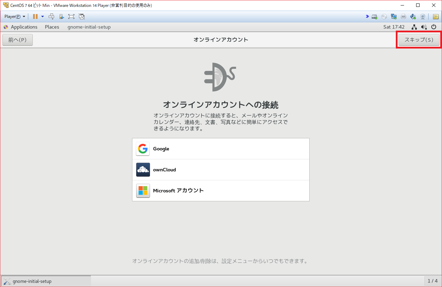
Task: Close the VMware Player window
Action: point(434,5)
